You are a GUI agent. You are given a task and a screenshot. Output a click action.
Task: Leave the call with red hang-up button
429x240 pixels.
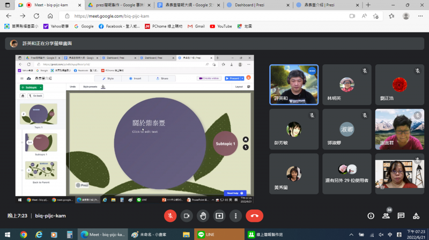(x=254, y=215)
